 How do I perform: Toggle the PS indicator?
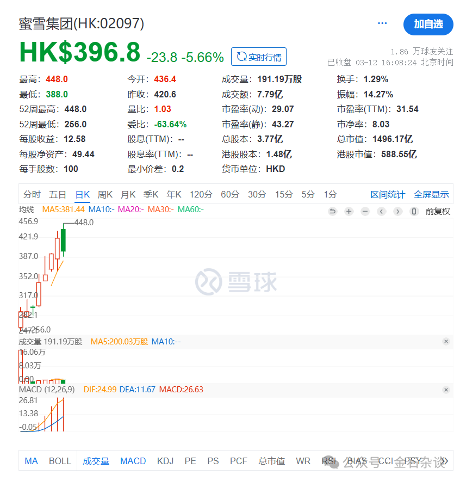pyautogui.click(x=213, y=461)
